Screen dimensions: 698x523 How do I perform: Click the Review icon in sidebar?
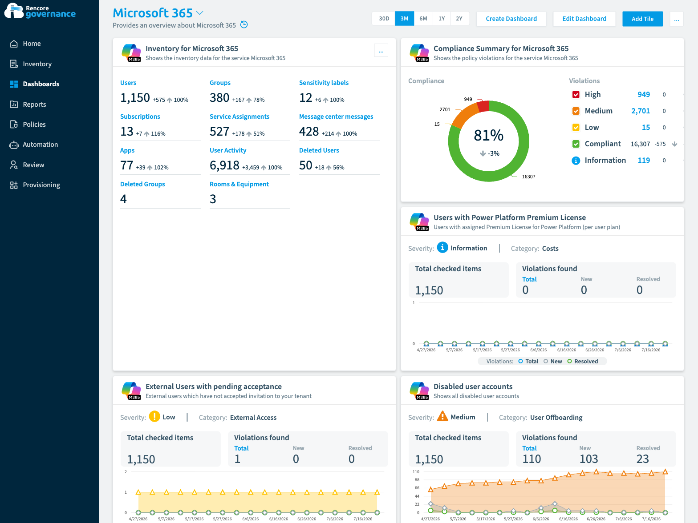coord(14,165)
